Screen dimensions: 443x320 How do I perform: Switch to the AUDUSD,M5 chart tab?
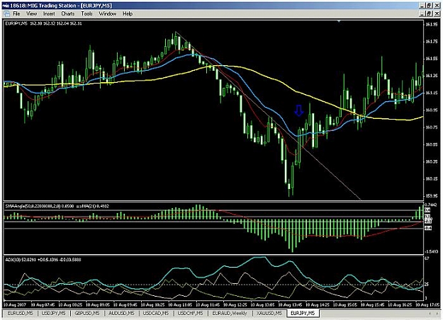121,313
